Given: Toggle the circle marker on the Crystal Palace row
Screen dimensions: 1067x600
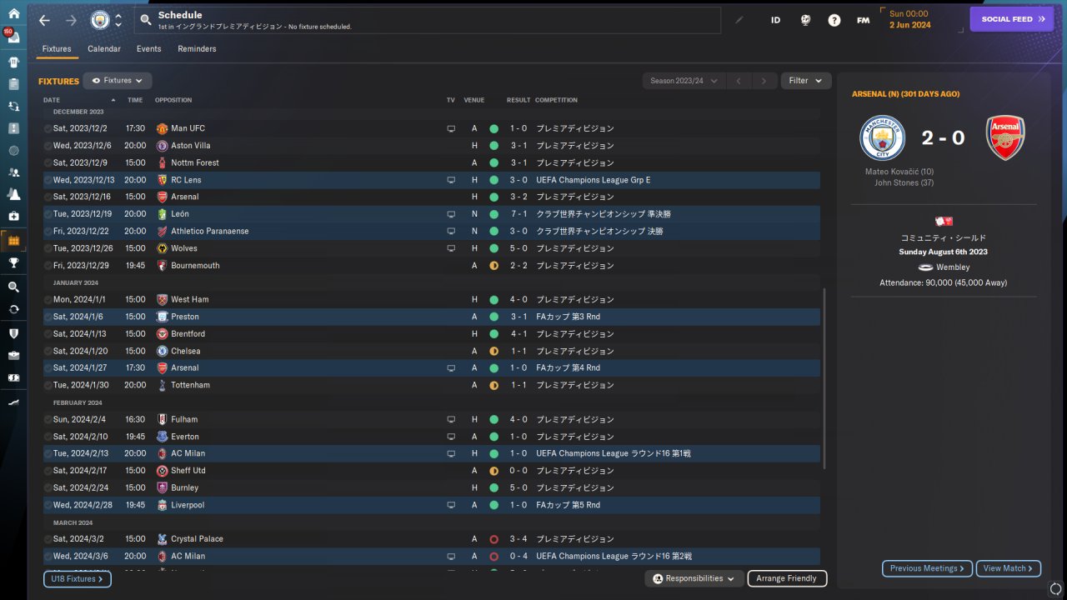Looking at the screenshot, I should 48,539.
